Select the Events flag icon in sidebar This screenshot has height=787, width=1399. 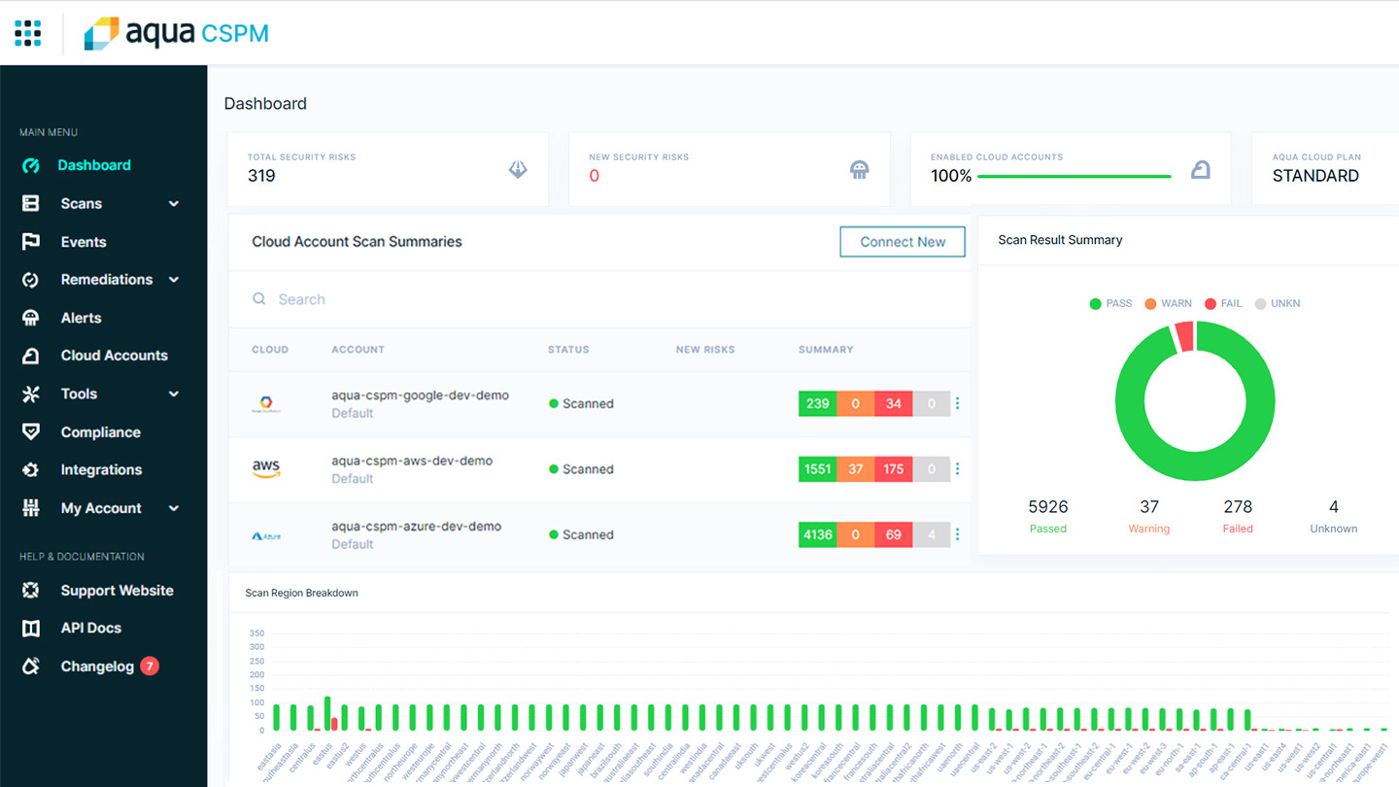click(31, 241)
